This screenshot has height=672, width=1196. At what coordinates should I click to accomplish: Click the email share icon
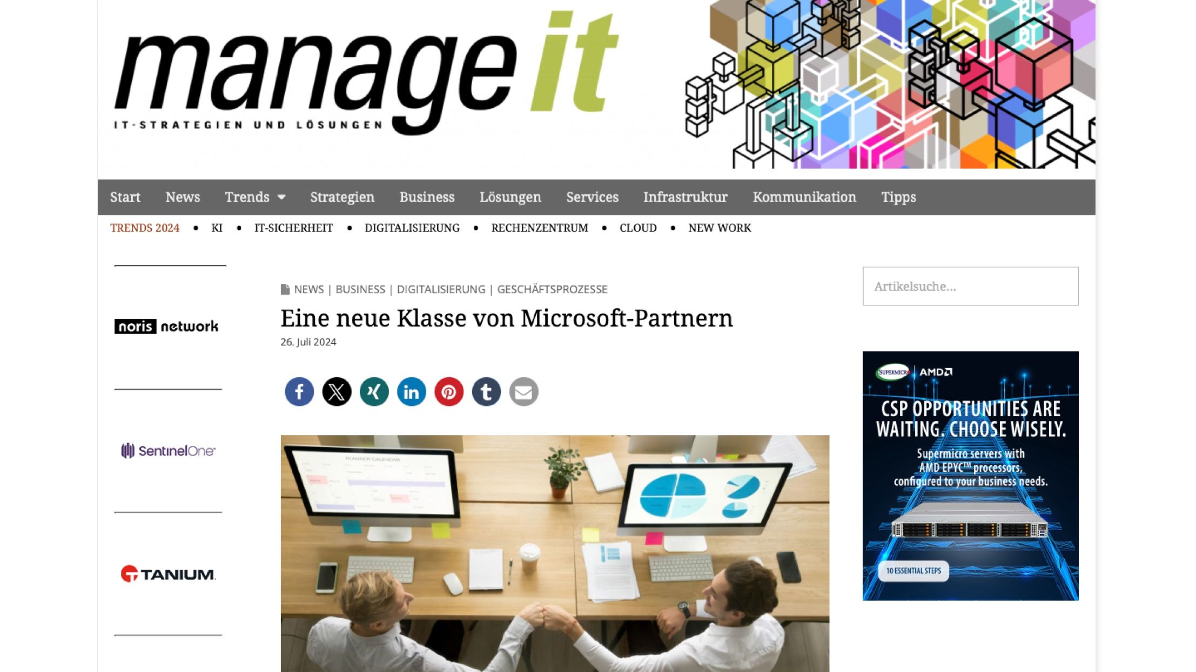pyautogui.click(x=523, y=391)
